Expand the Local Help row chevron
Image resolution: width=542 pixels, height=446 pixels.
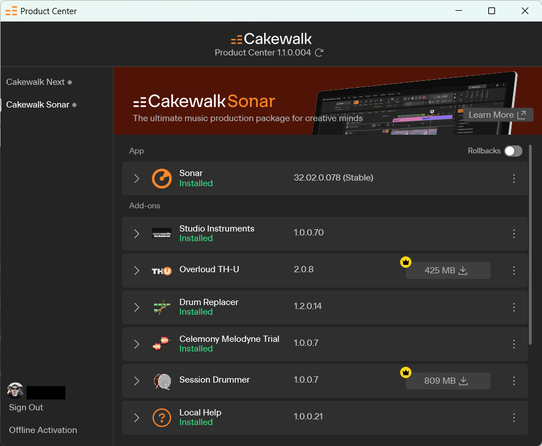(136, 418)
